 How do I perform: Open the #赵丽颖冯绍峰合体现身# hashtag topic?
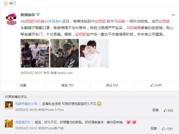point(41,21)
